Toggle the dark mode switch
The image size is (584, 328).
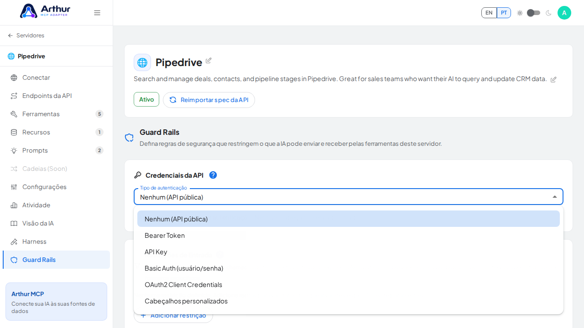(x=533, y=13)
